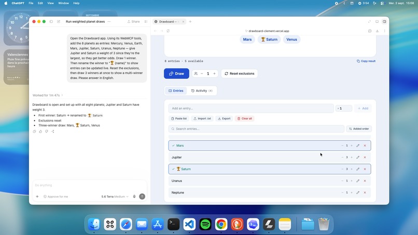Screen dimensions: 418x235
Task: Start a new chat with compose icon
Action: [59, 22]
